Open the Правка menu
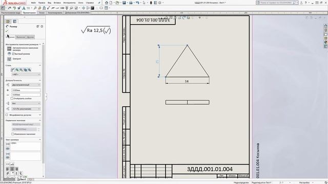Screen dimensions: 328x184 pyautogui.click(x=42, y=3)
